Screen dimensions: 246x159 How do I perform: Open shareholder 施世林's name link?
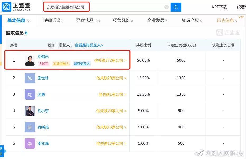tap(43, 78)
